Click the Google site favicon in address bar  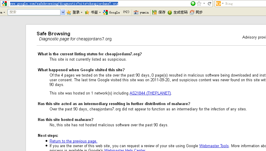[x=4, y=4]
